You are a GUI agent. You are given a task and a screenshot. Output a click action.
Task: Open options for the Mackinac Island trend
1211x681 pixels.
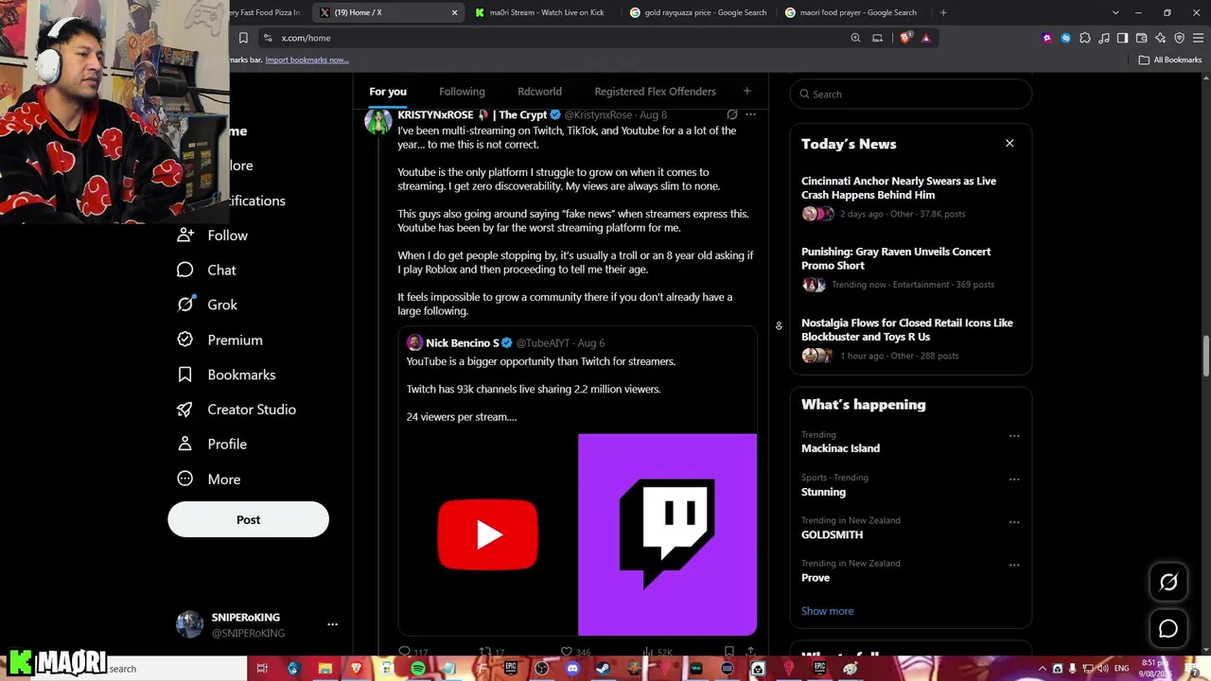[1014, 436]
